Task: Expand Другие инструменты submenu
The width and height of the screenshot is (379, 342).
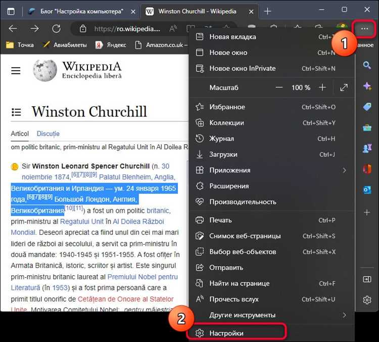Action: 272,315
